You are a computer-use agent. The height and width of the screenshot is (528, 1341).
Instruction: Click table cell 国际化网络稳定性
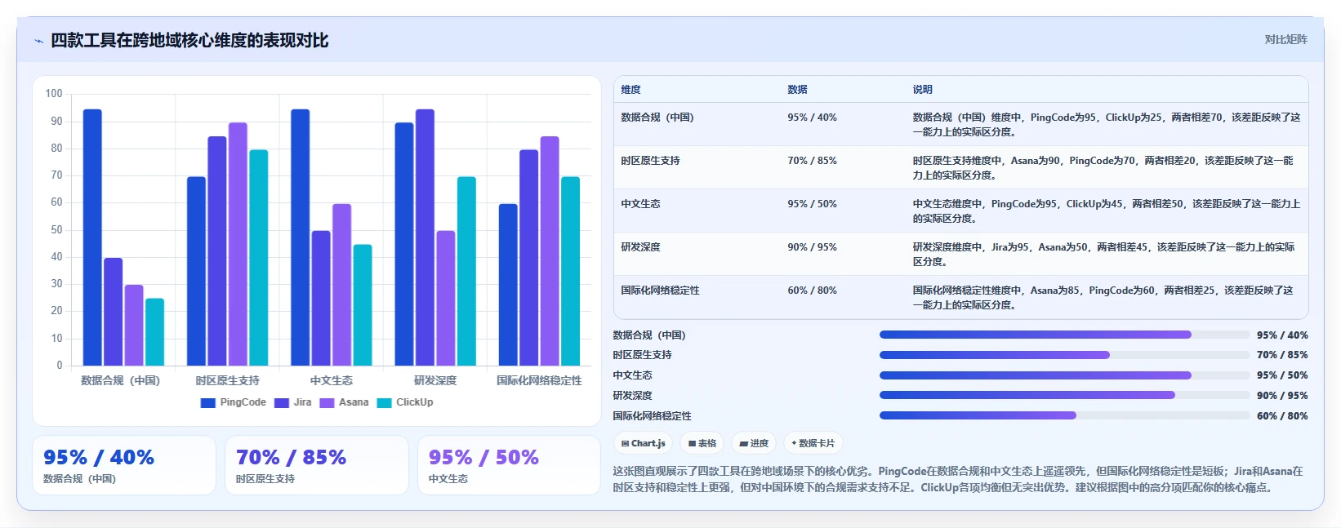tap(660, 291)
